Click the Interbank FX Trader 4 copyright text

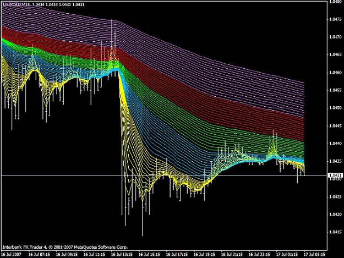tap(65, 247)
